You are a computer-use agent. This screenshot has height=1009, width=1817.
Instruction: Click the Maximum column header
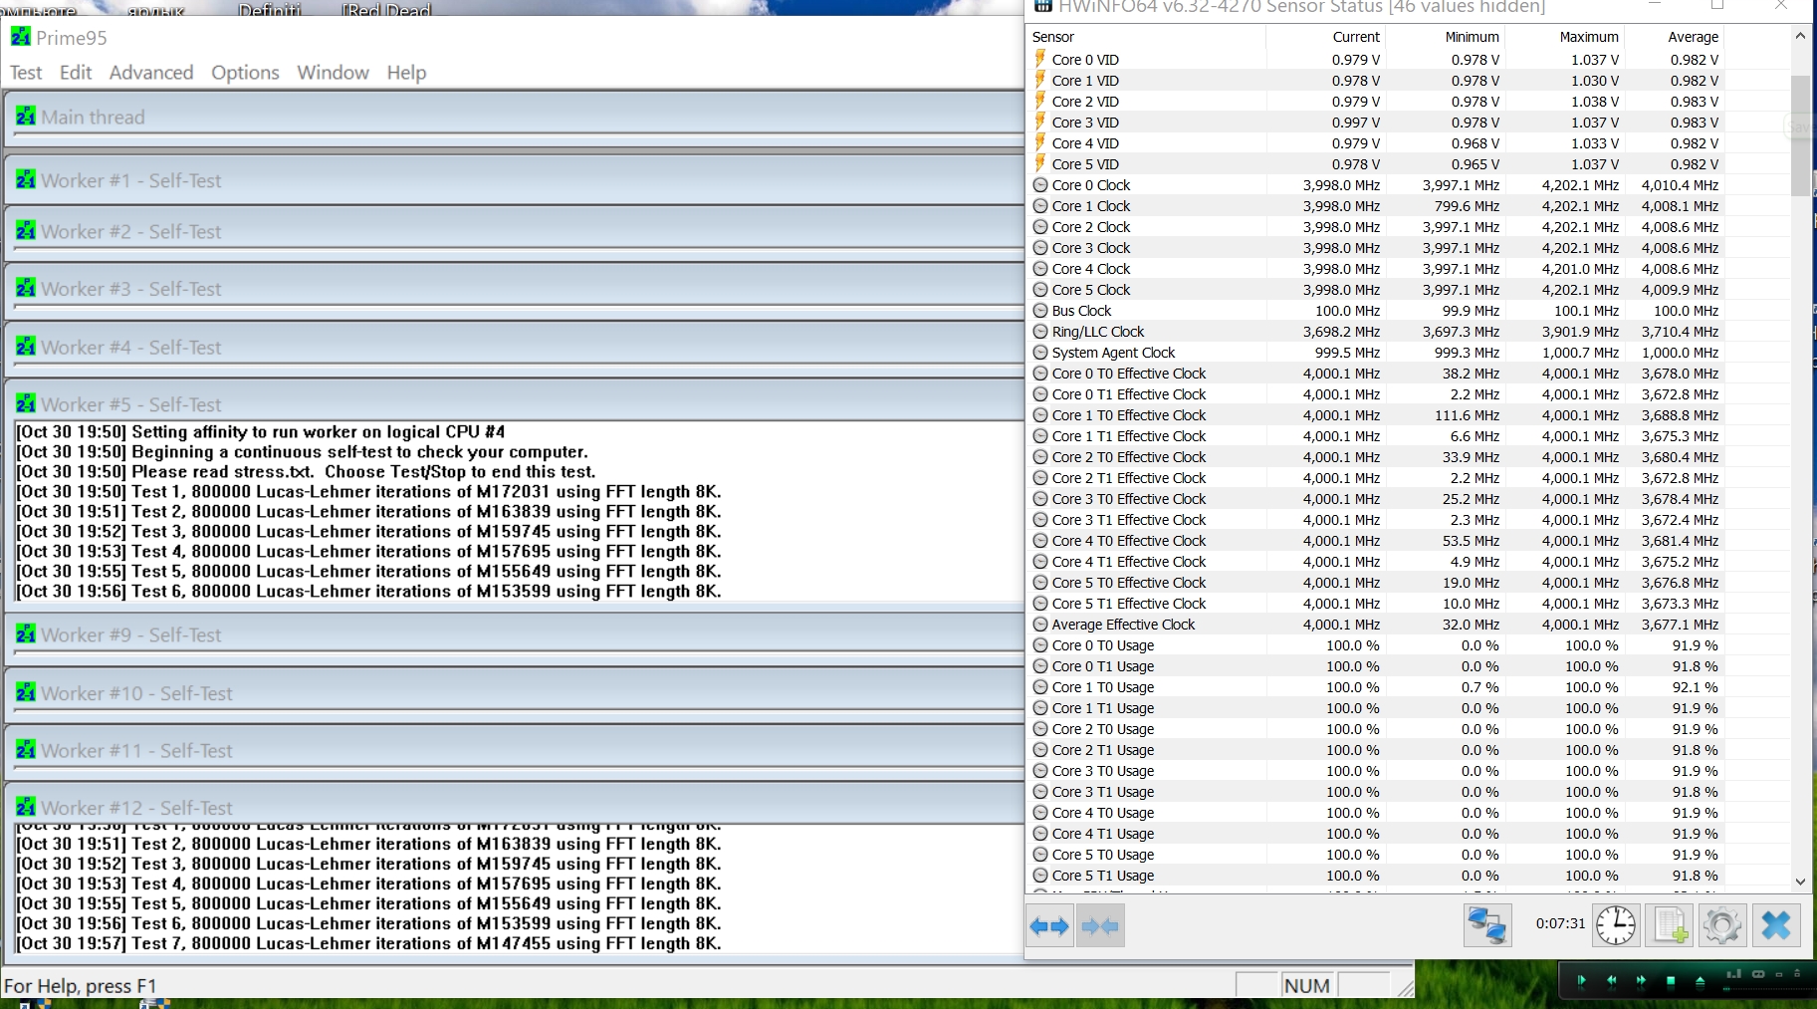tap(1564, 37)
